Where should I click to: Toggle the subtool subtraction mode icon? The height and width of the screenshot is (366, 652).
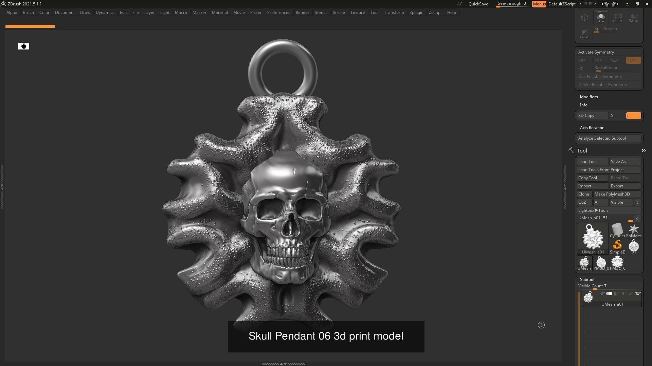(616, 294)
